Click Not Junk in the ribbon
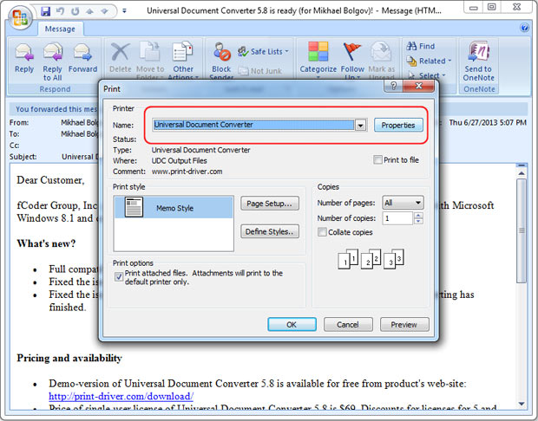Viewport: 538px width, 421px height. [260, 71]
